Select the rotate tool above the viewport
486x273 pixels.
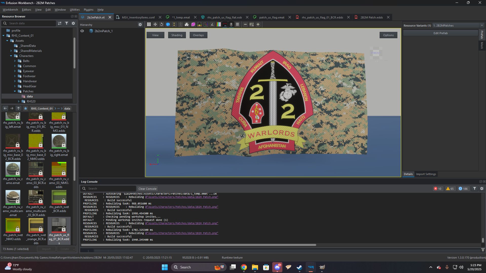[161, 25]
